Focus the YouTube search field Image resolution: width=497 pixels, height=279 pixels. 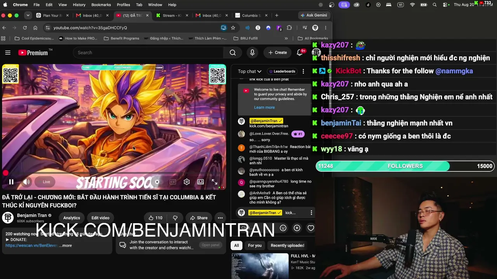click(148, 53)
